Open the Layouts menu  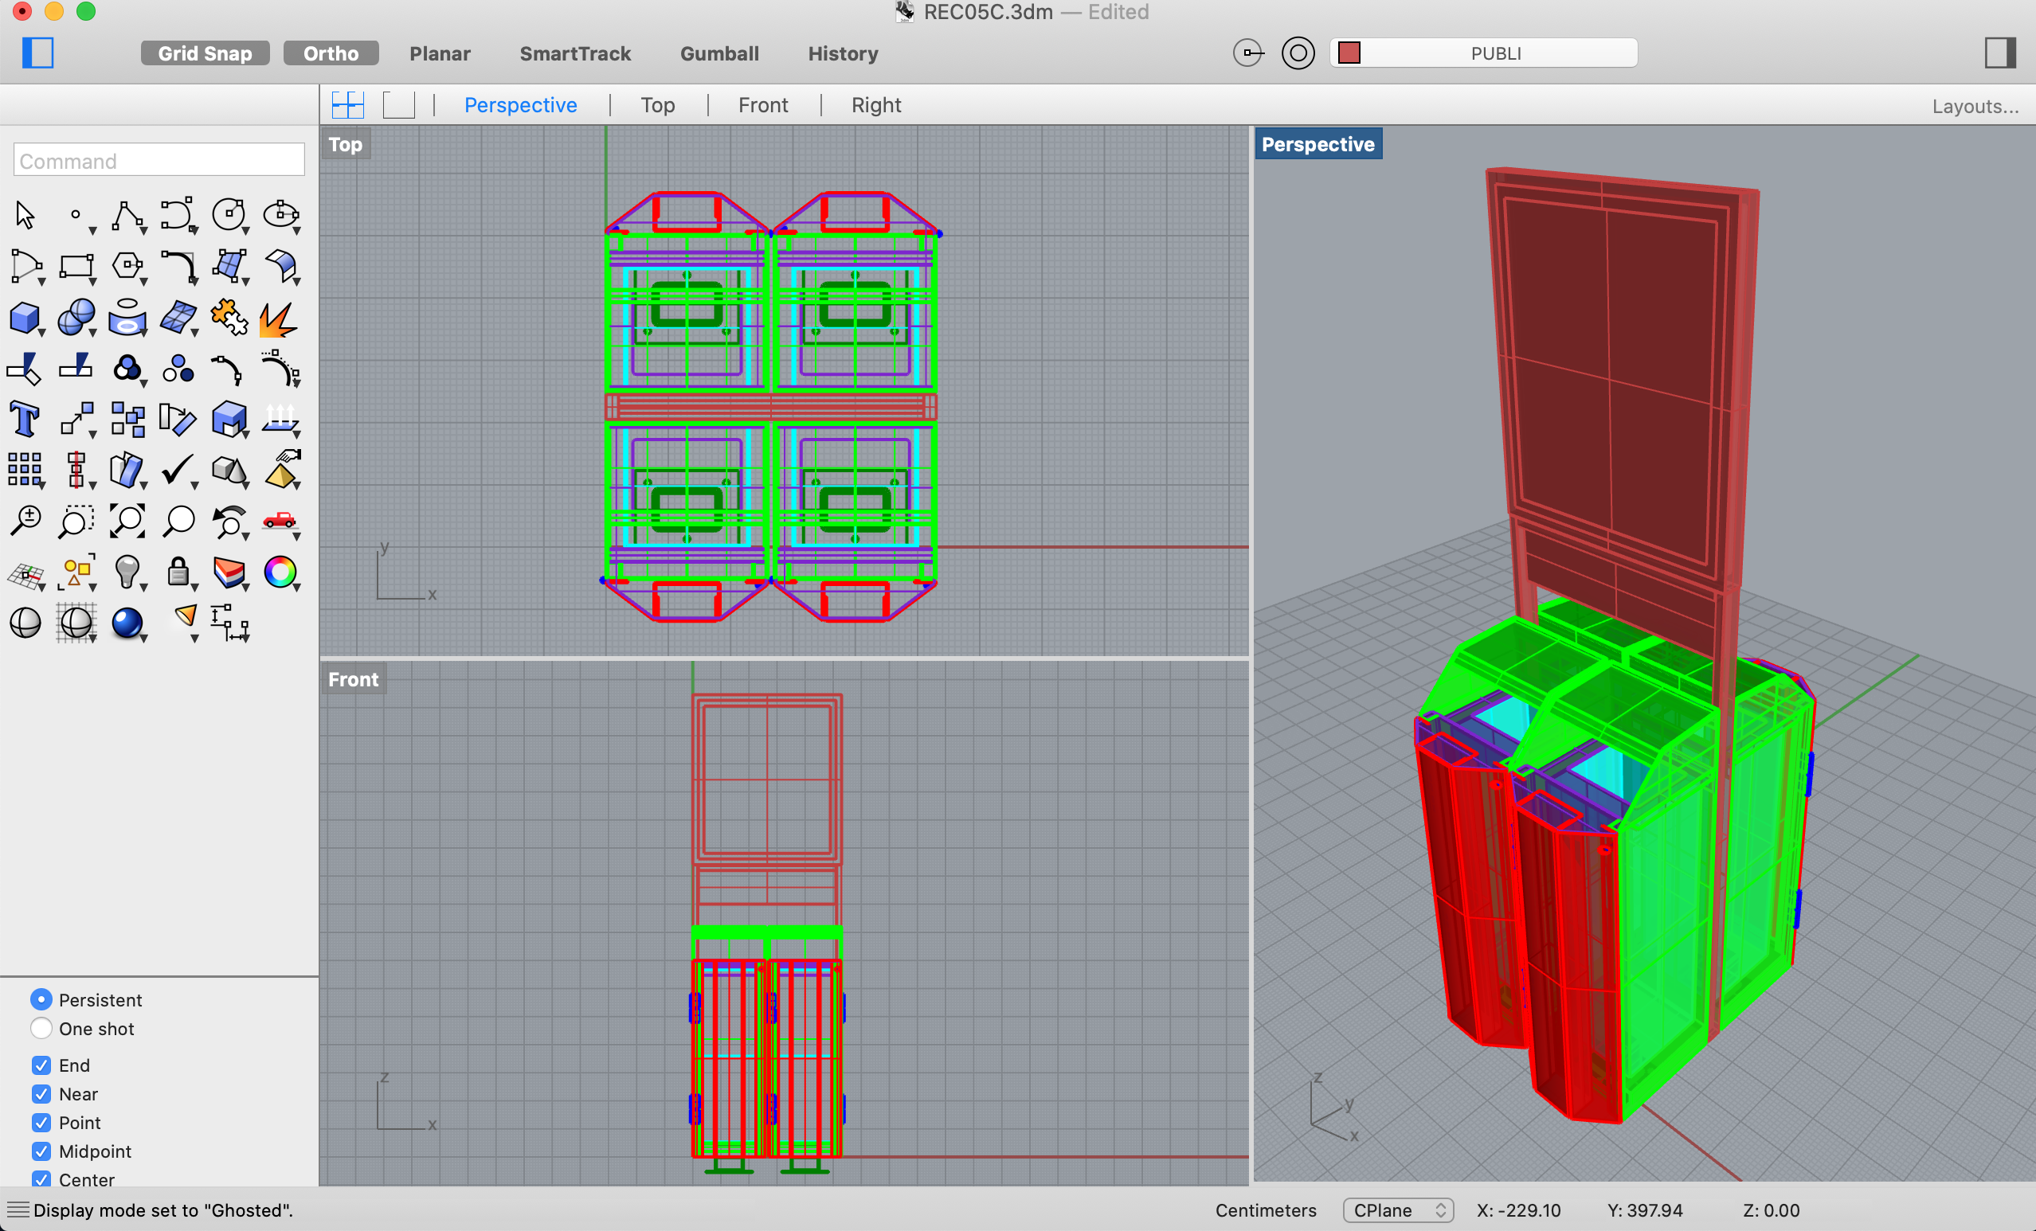point(1974,106)
